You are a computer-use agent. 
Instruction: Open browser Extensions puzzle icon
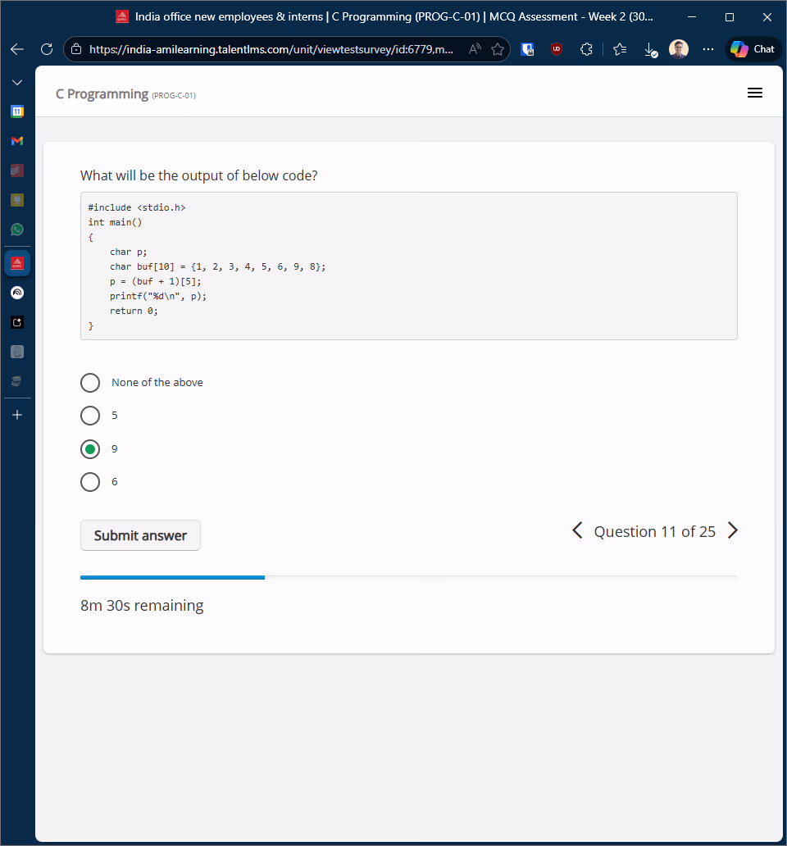[x=586, y=49]
